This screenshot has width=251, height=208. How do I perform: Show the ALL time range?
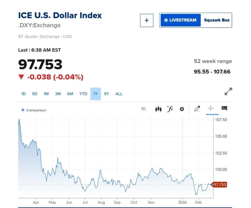(119, 94)
